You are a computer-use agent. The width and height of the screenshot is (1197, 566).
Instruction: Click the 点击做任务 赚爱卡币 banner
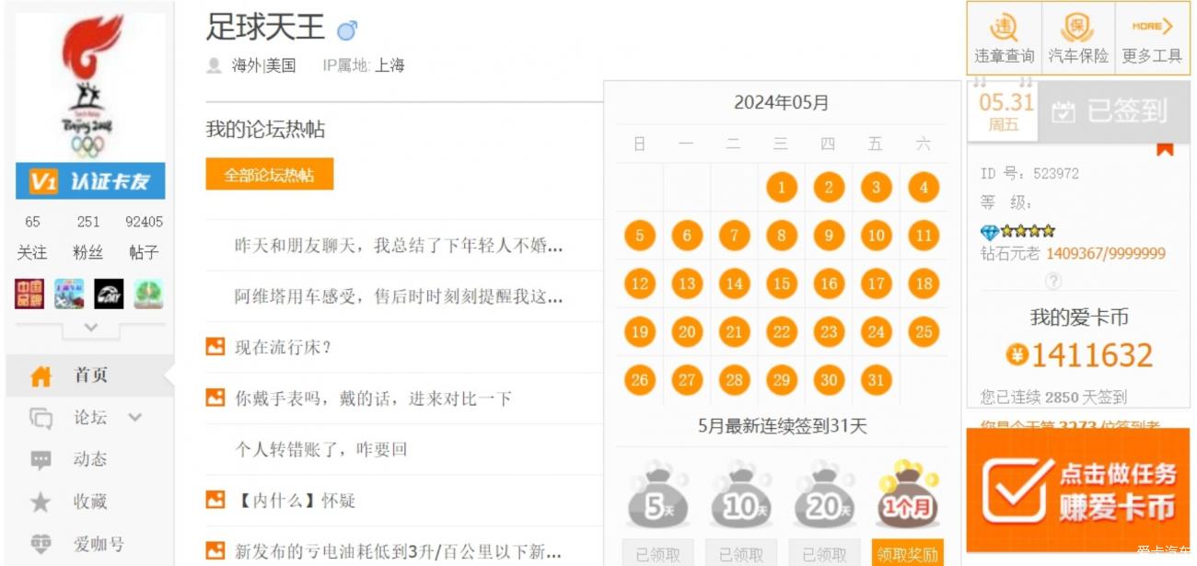pyautogui.click(x=1077, y=490)
